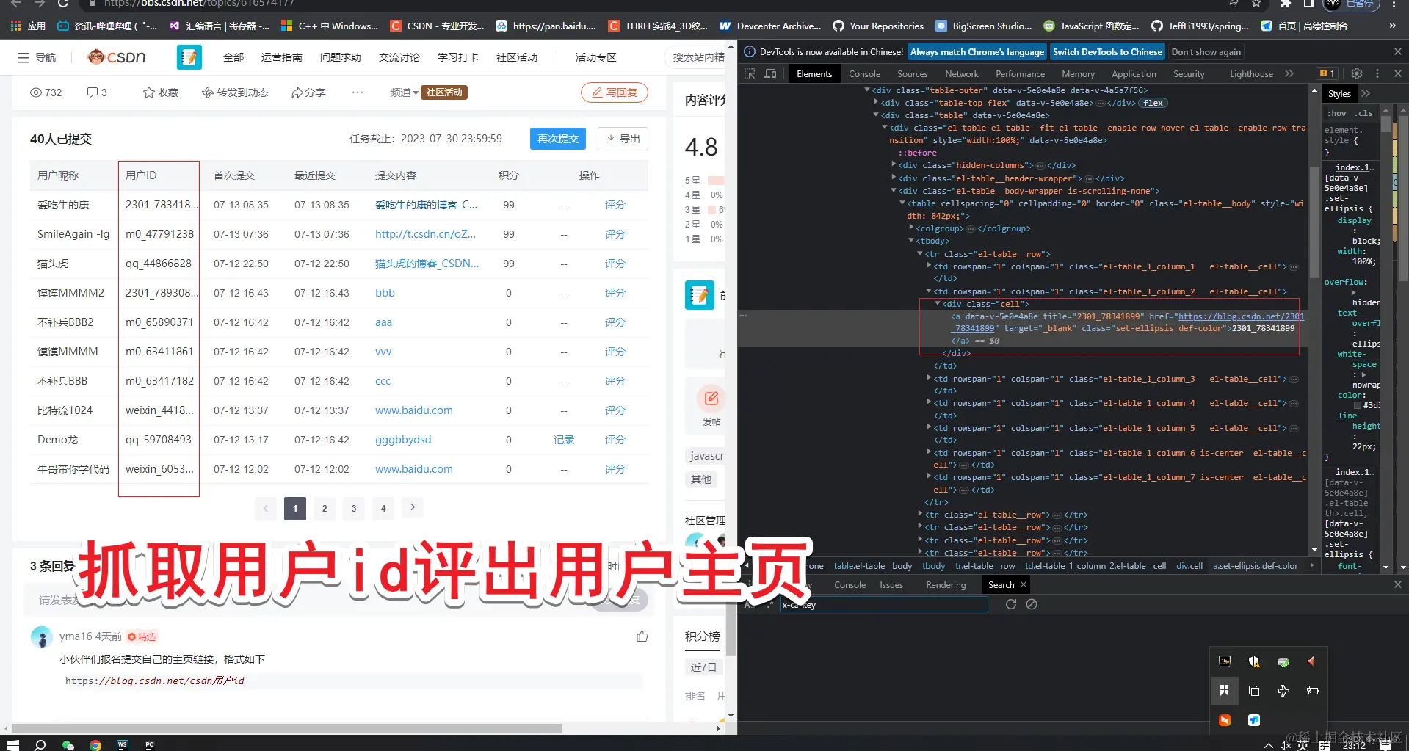Click the CSDN logo

[116, 57]
